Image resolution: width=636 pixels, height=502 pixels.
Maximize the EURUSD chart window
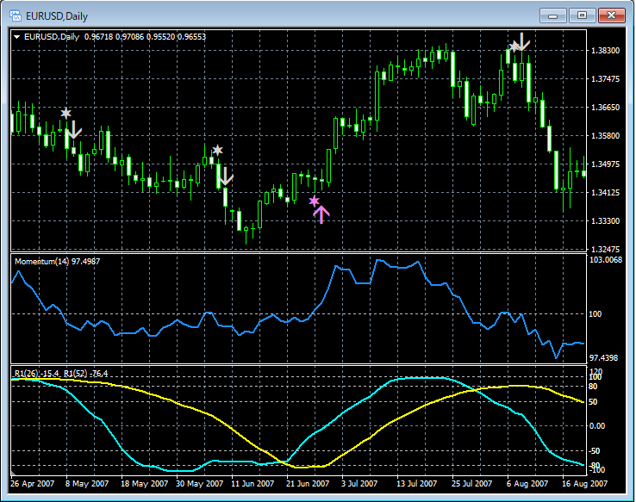tap(583, 15)
